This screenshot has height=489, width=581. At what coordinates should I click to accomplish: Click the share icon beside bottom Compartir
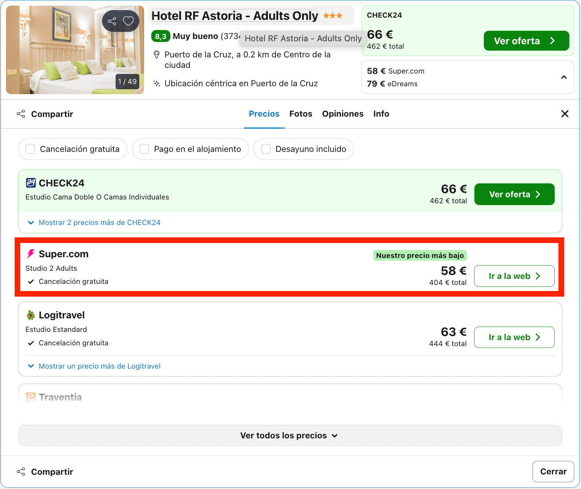pyautogui.click(x=21, y=472)
